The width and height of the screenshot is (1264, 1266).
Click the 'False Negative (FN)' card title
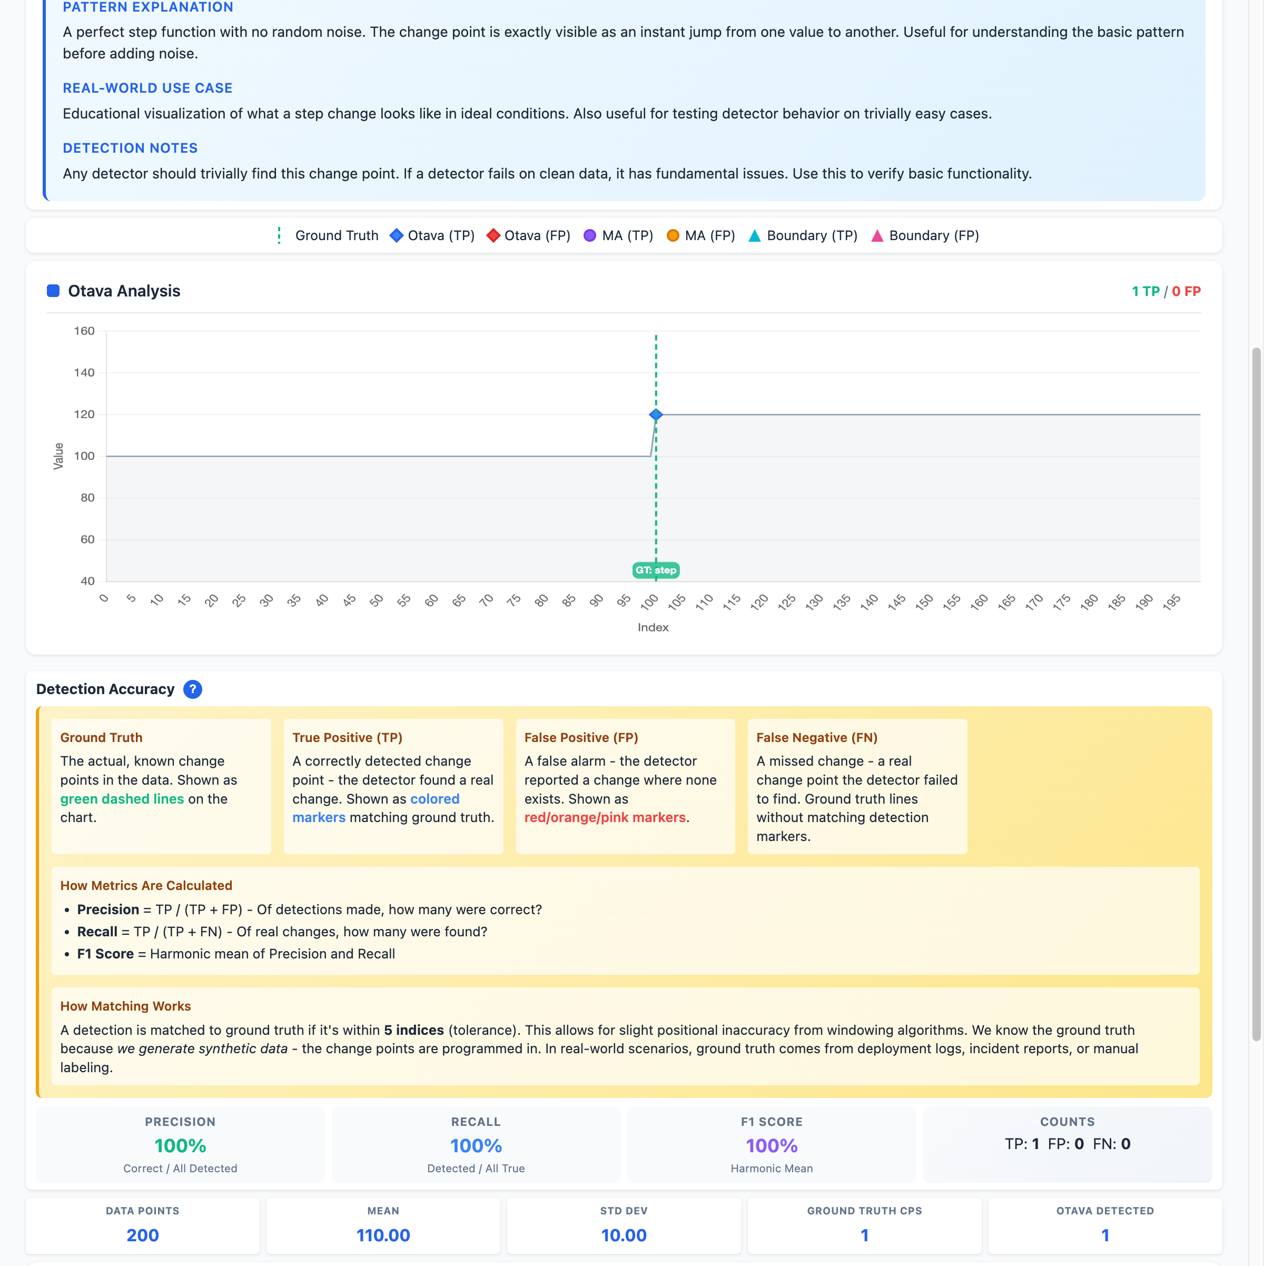[x=816, y=737]
